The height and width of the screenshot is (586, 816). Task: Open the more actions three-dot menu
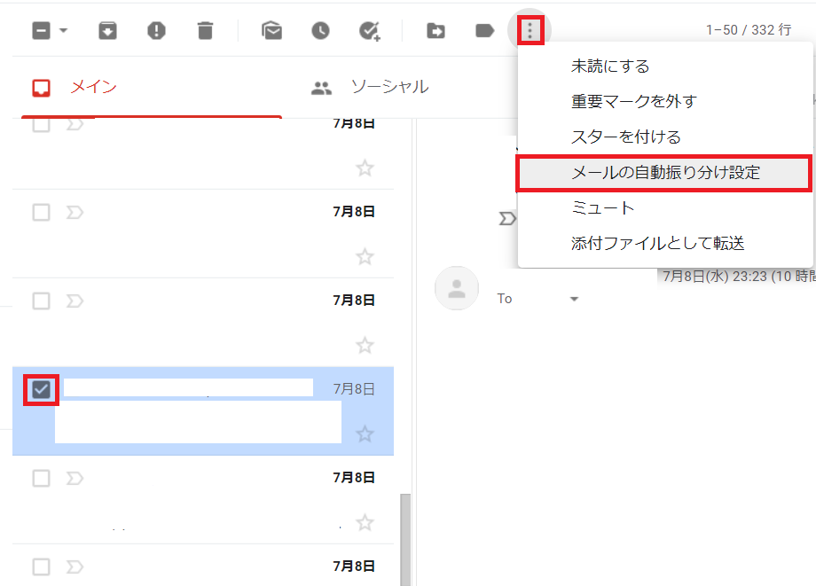tap(530, 29)
